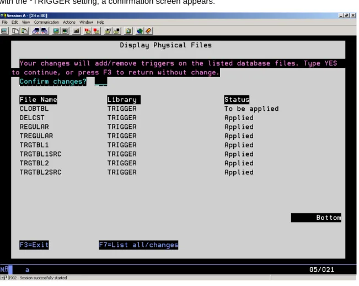
Task: Click the Confirm changes input field
Action: (101, 82)
